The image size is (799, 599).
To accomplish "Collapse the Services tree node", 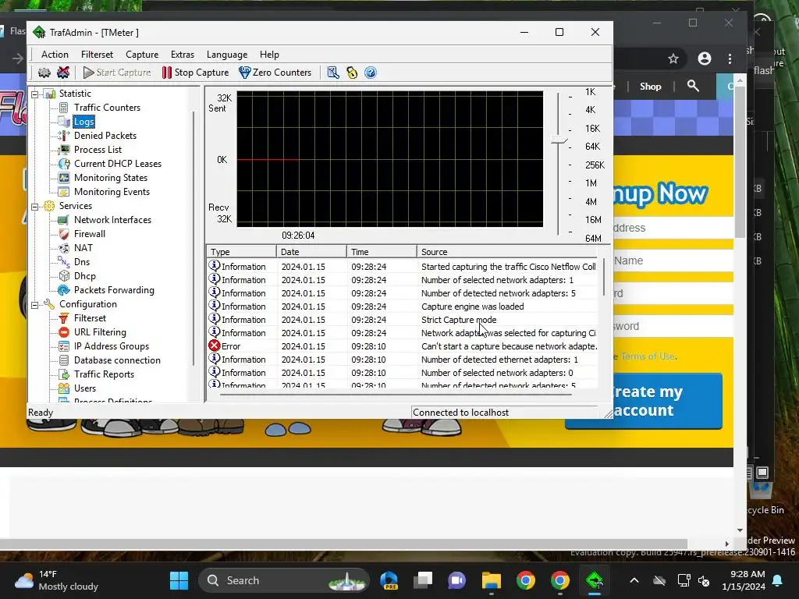I will (35, 206).
